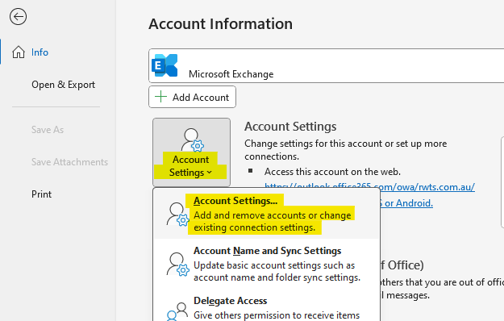The height and width of the screenshot is (321, 504).
Task: Expand the Account Settings dropdown chevron
Action: click(x=210, y=173)
